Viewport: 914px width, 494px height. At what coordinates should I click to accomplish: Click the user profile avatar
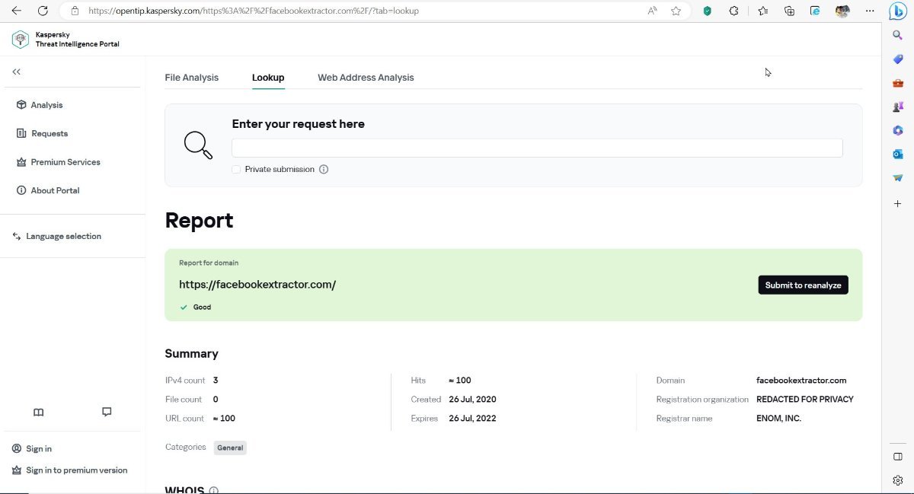click(x=842, y=11)
